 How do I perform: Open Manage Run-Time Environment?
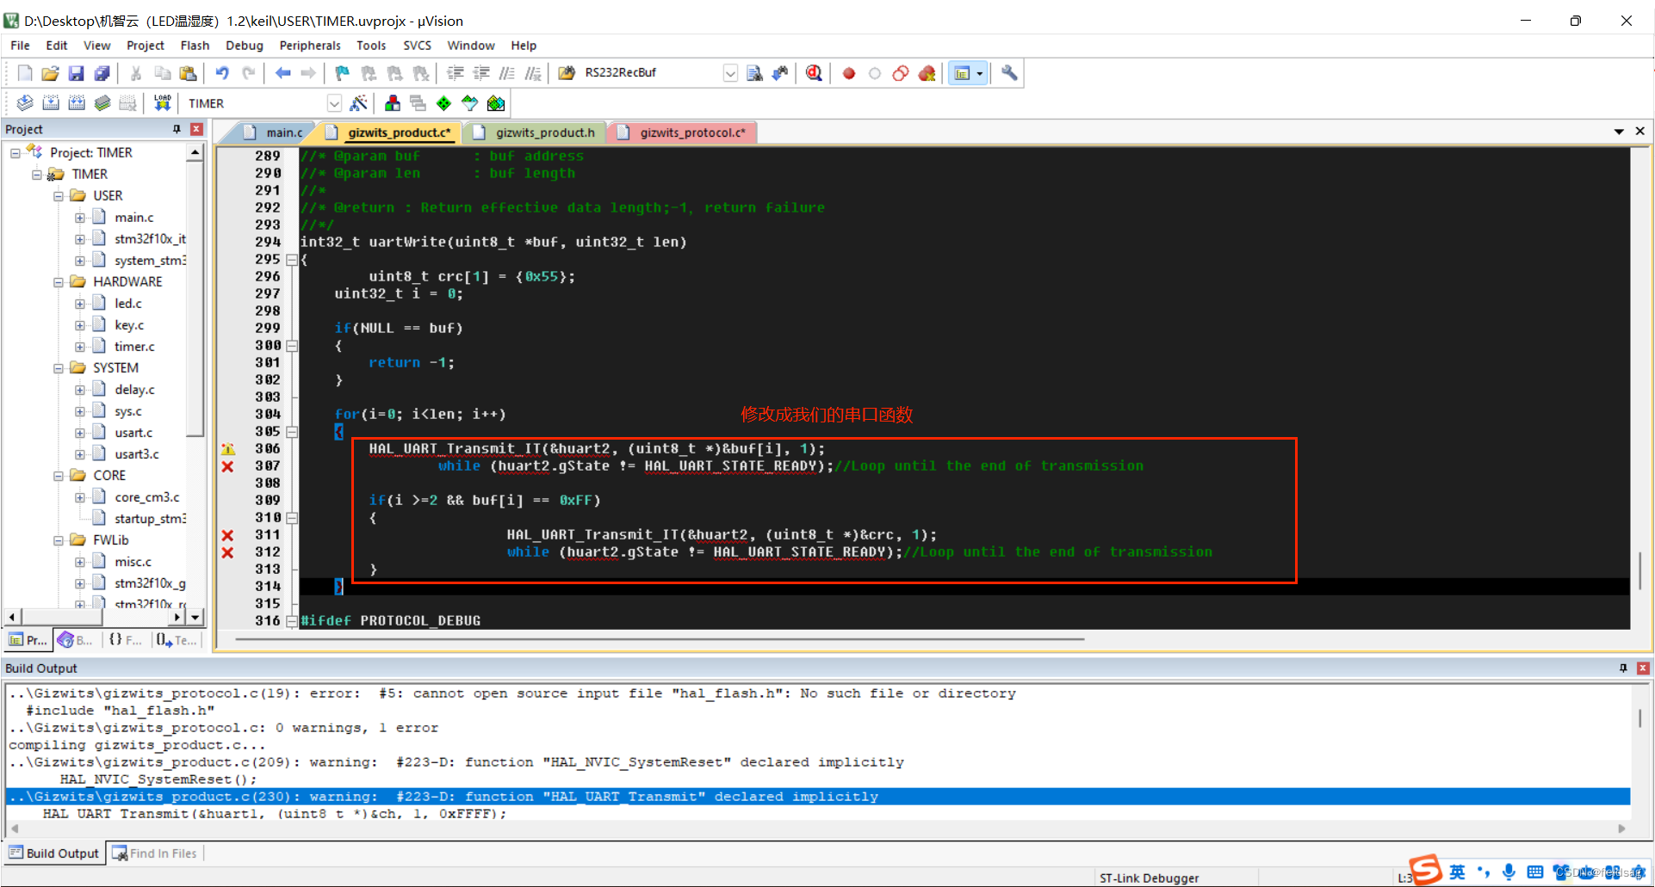coord(444,103)
